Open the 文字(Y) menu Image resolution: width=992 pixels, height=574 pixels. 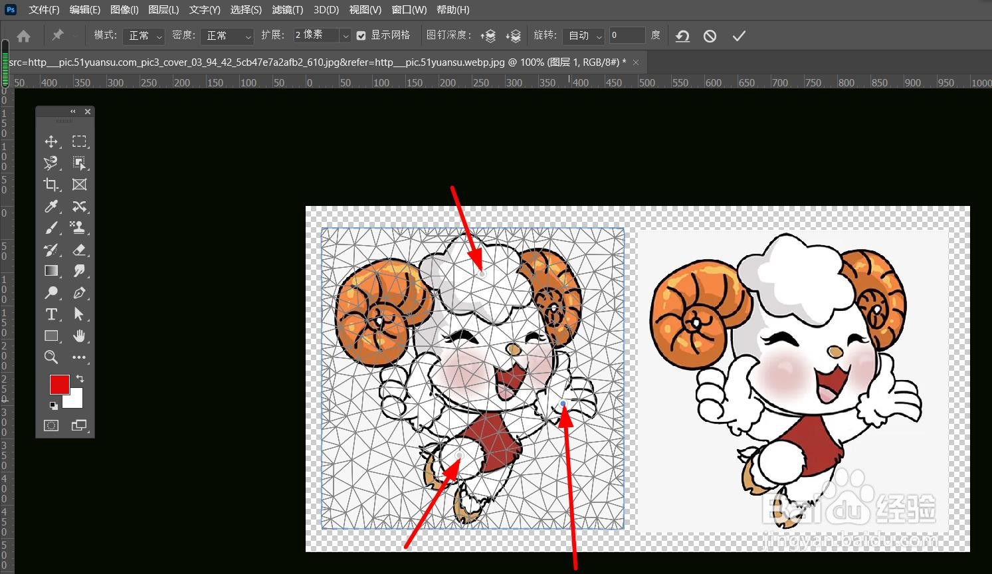click(x=205, y=9)
